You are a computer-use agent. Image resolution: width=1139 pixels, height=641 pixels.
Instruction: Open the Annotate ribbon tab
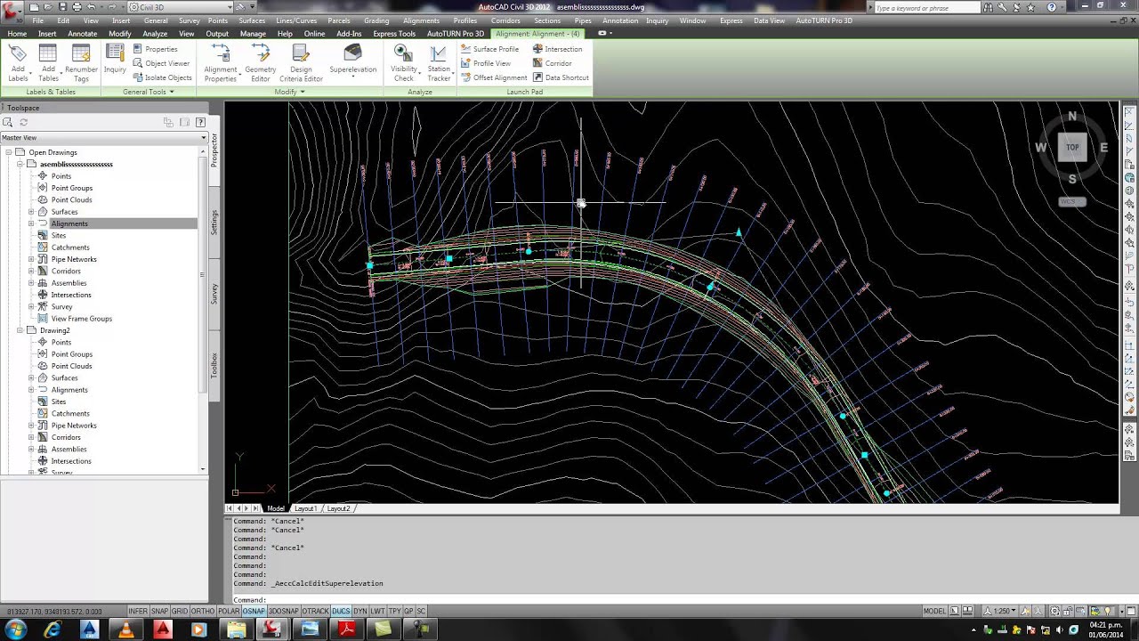click(x=83, y=34)
